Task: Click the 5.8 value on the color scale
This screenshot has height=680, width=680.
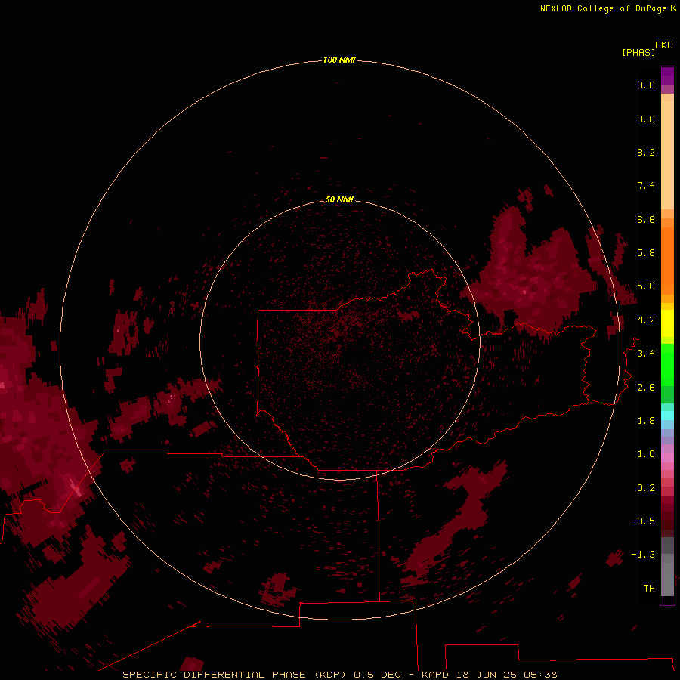Action: click(646, 253)
